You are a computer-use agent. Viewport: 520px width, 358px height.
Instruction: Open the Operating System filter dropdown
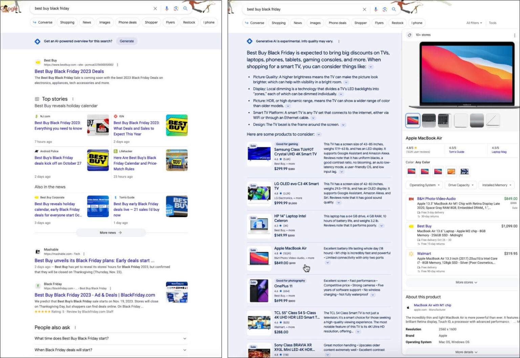coord(424,185)
